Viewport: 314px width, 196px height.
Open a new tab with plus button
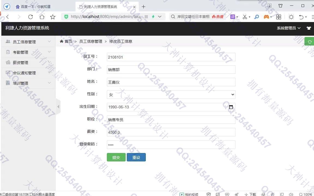tap(143, 7)
